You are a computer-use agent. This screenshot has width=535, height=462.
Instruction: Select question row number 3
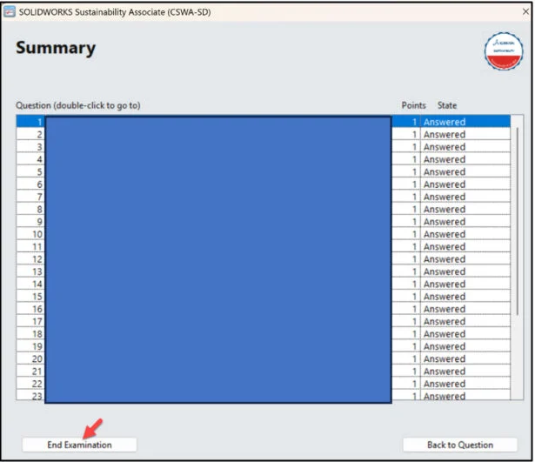point(263,147)
